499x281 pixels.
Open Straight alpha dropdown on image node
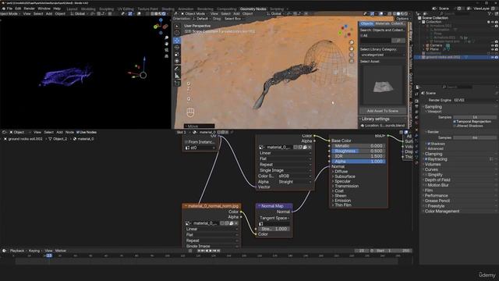295,182
